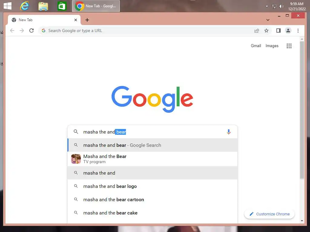310x232 pixels.
Task: Click the scrollbar down arrow
Action: pos(302,221)
